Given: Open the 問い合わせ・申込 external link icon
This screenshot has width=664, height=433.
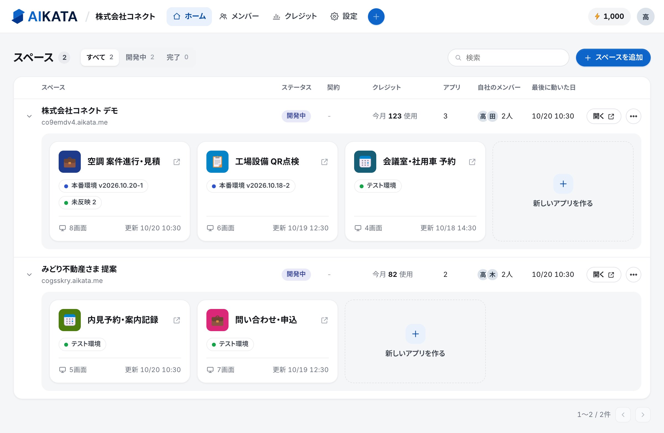Looking at the screenshot, I should 324,320.
